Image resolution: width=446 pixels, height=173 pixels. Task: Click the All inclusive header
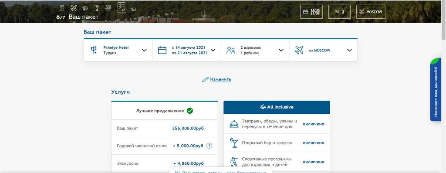[x=277, y=107]
